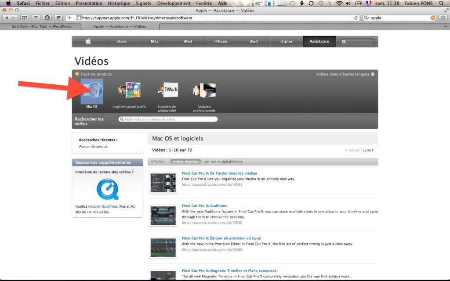Select the Logiciels professionnels icon
Screen dimensions: 450x281
coord(204,90)
